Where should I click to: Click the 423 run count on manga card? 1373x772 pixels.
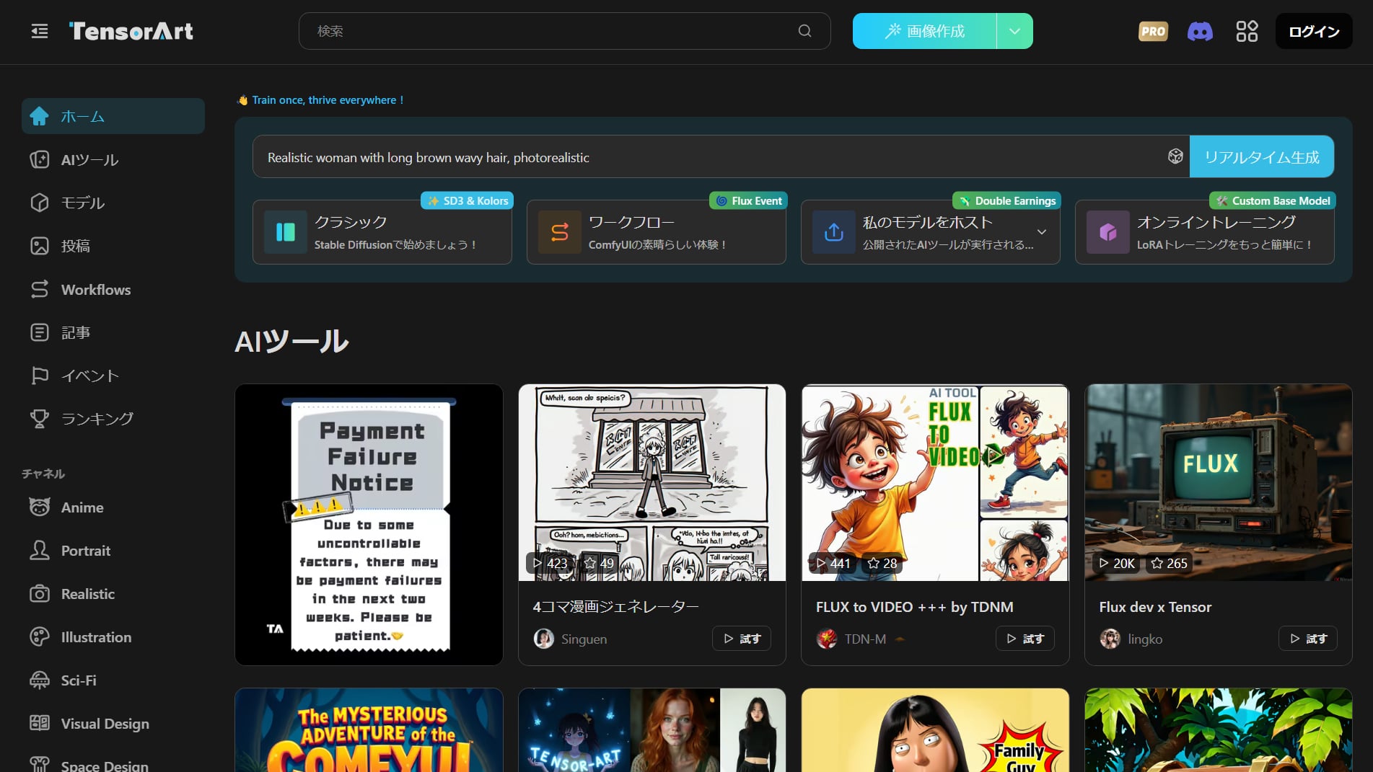(549, 563)
